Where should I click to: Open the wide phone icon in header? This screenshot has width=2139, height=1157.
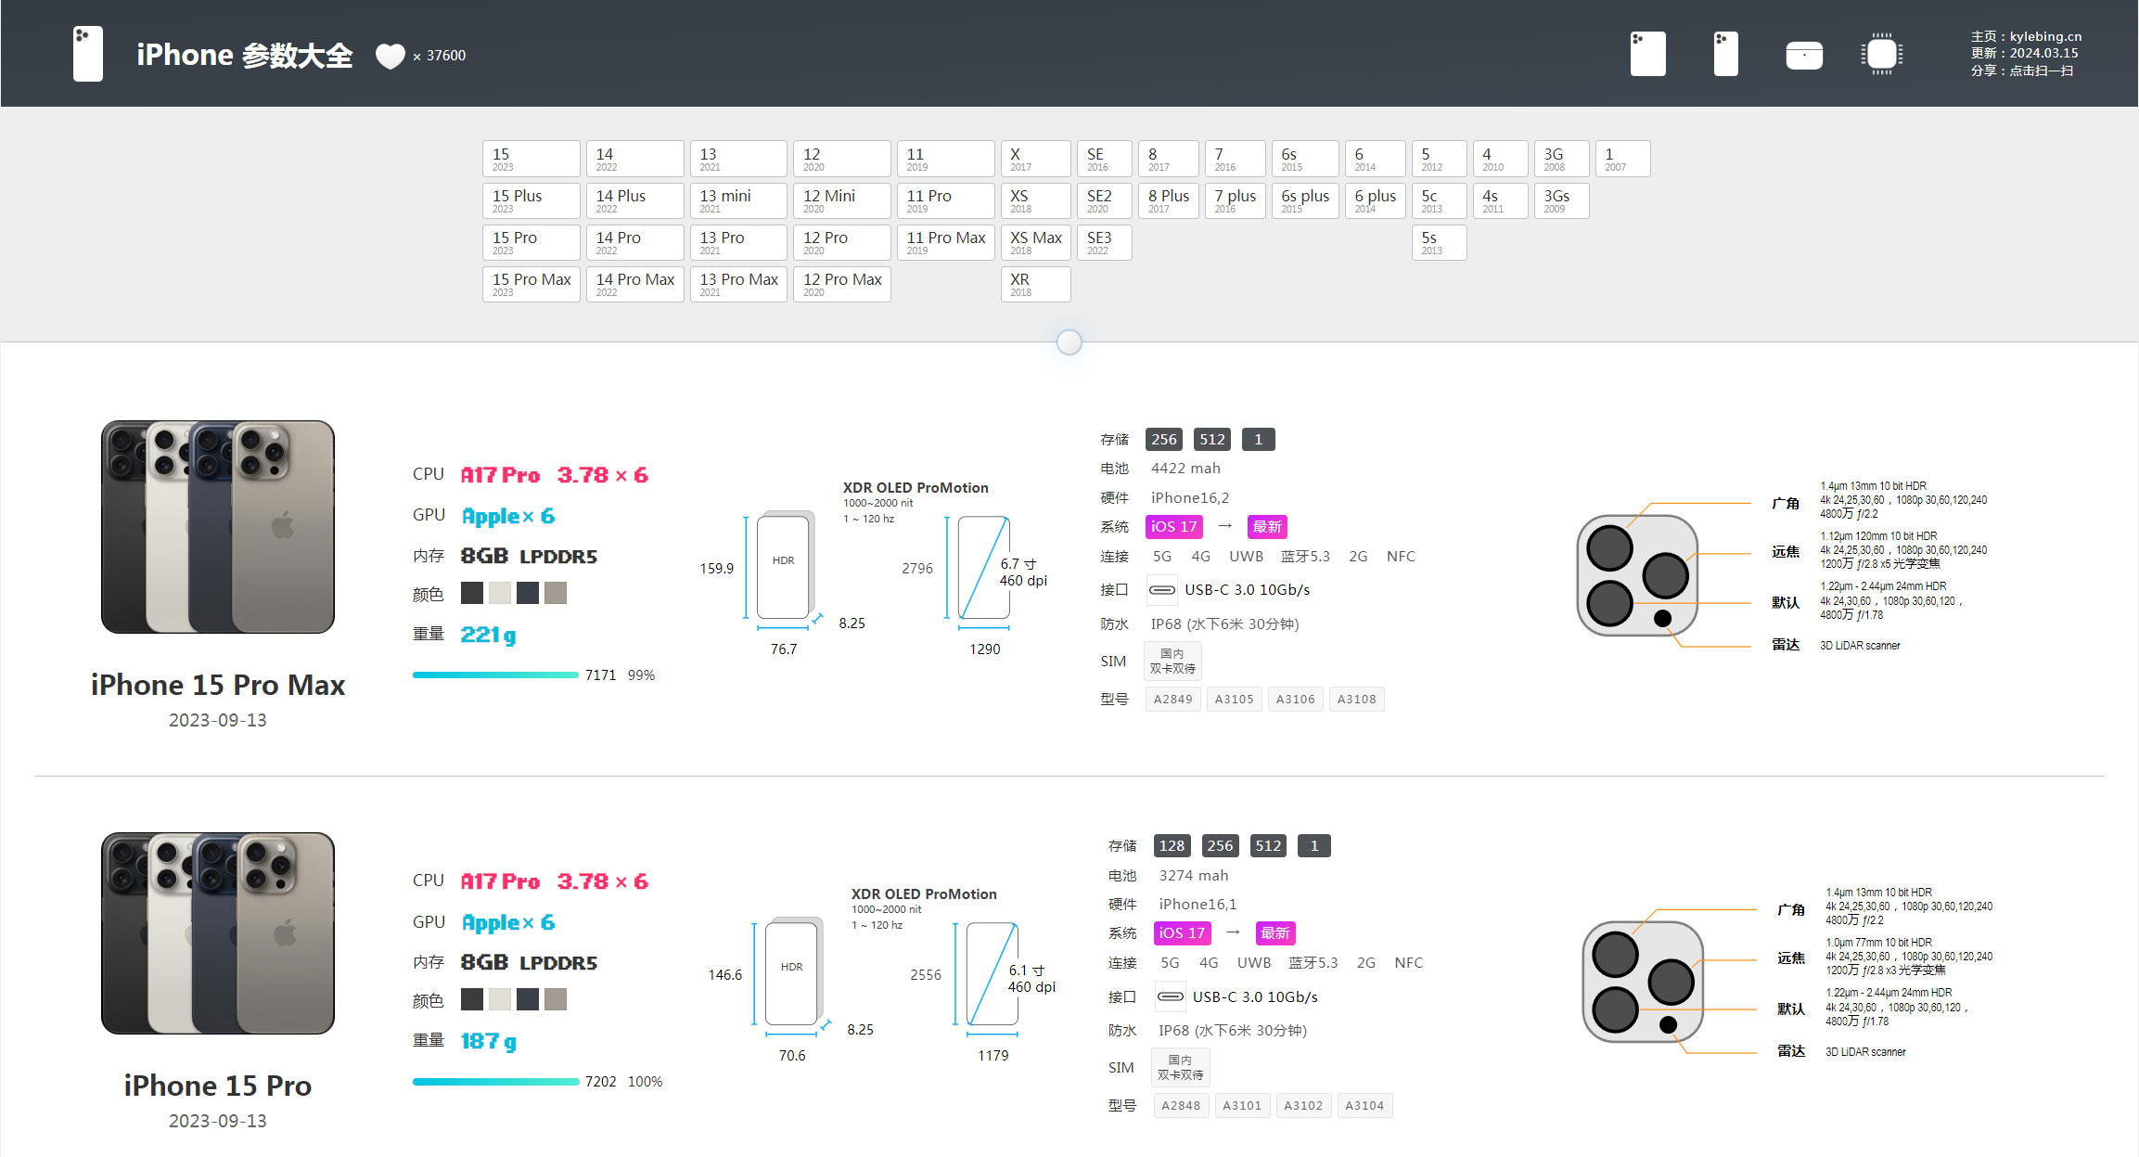[1648, 54]
